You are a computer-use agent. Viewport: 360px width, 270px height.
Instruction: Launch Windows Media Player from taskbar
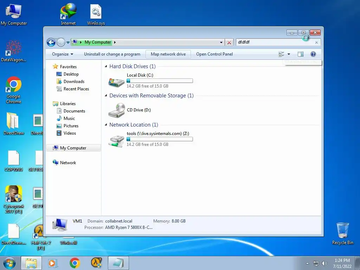point(53,263)
